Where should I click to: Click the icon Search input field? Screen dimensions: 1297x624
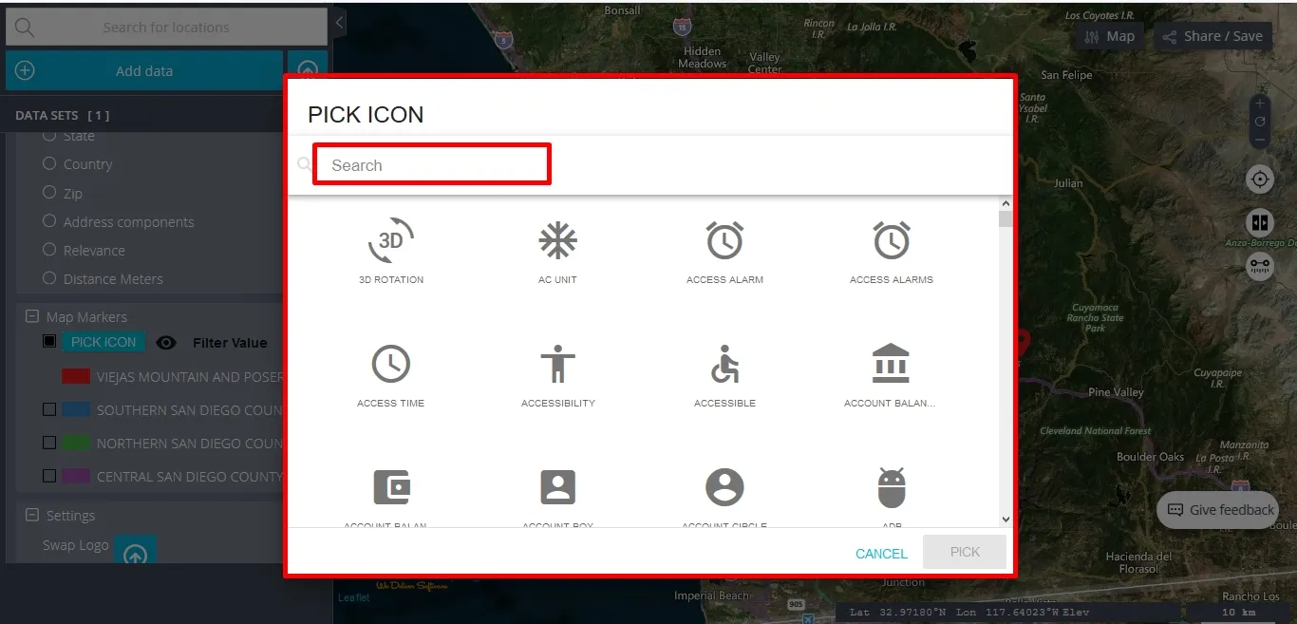[x=432, y=165]
